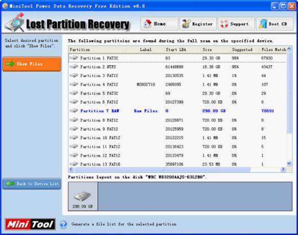Click the drive icon of Partition 6 FAT12

tap(74, 102)
